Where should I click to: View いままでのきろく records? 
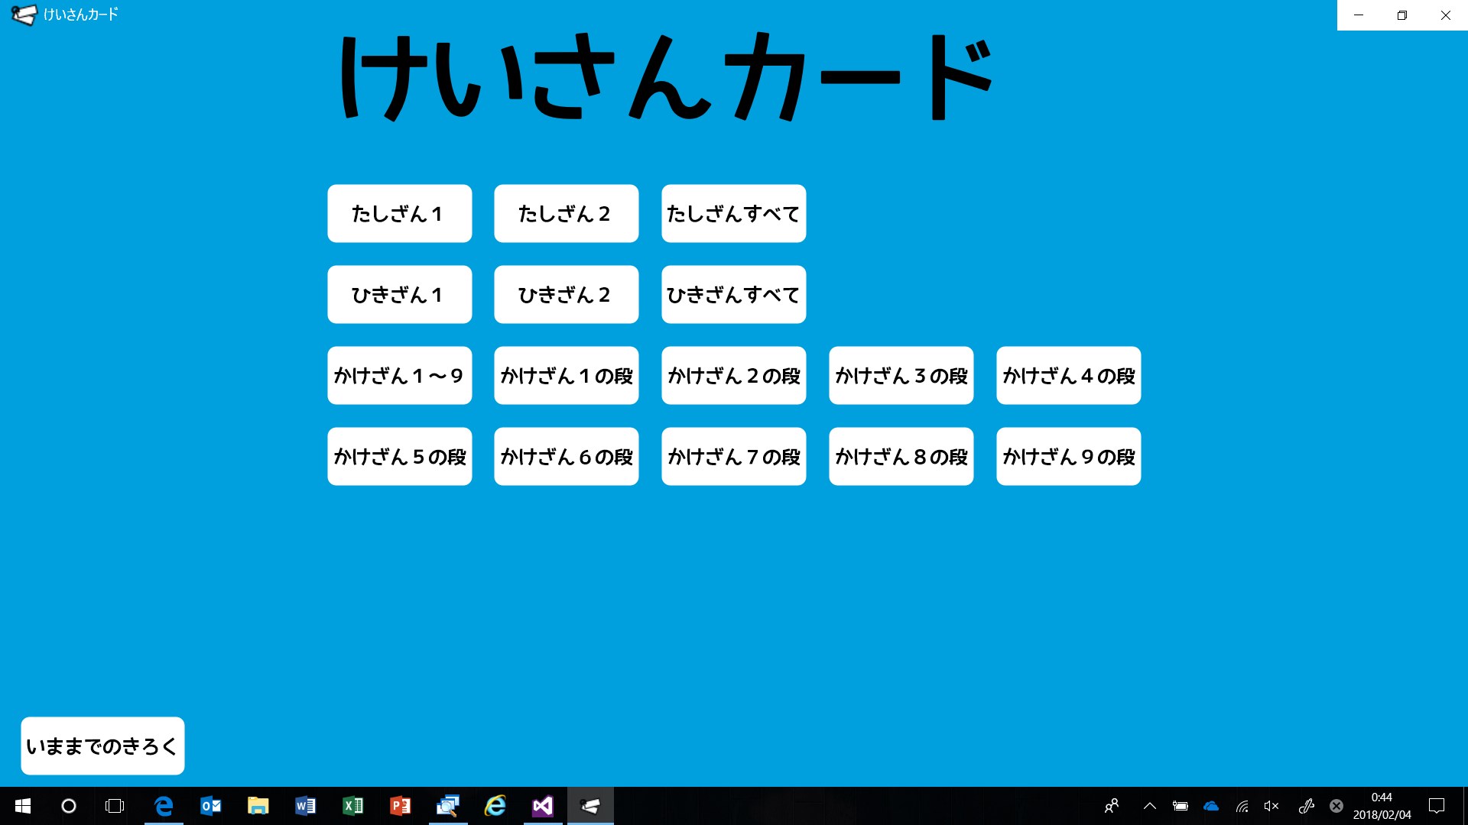102,746
